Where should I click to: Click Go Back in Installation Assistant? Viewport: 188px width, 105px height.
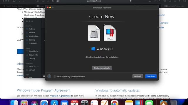(138, 76)
